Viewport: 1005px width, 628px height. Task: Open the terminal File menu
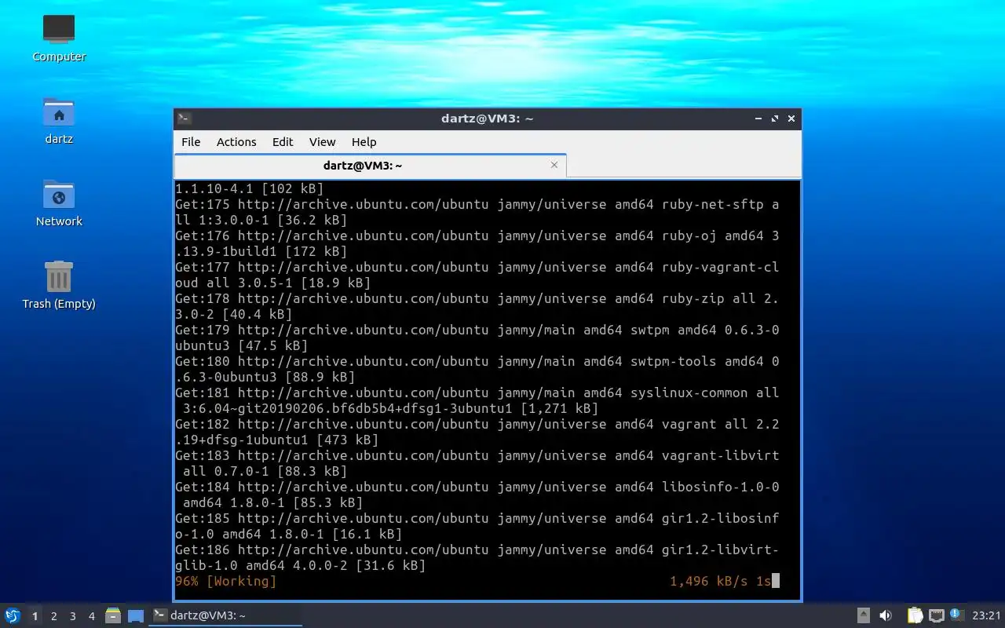point(191,142)
